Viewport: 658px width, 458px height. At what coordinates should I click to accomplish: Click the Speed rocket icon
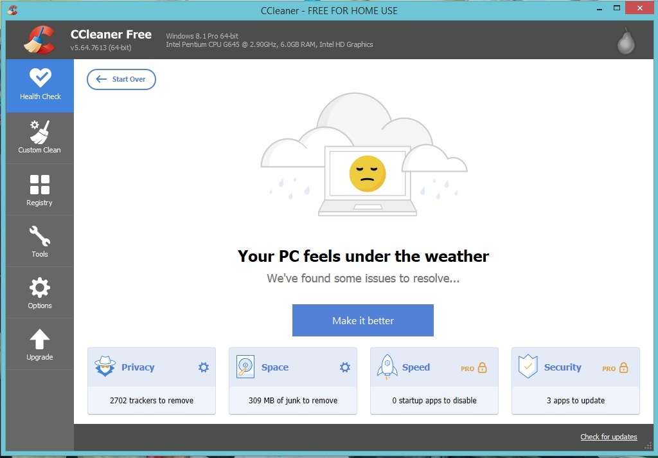coord(387,367)
